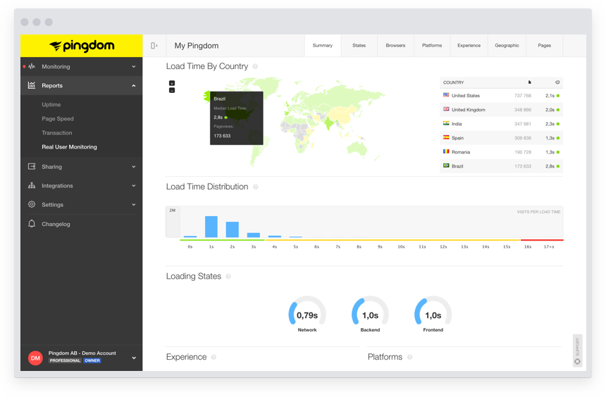Click the Brazil flag icon

tap(446, 165)
